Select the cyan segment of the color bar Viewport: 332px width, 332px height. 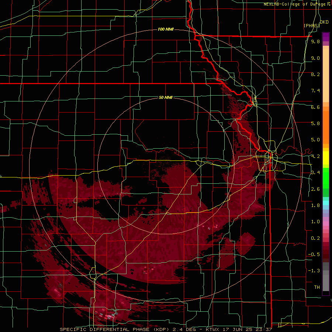click(x=326, y=203)
